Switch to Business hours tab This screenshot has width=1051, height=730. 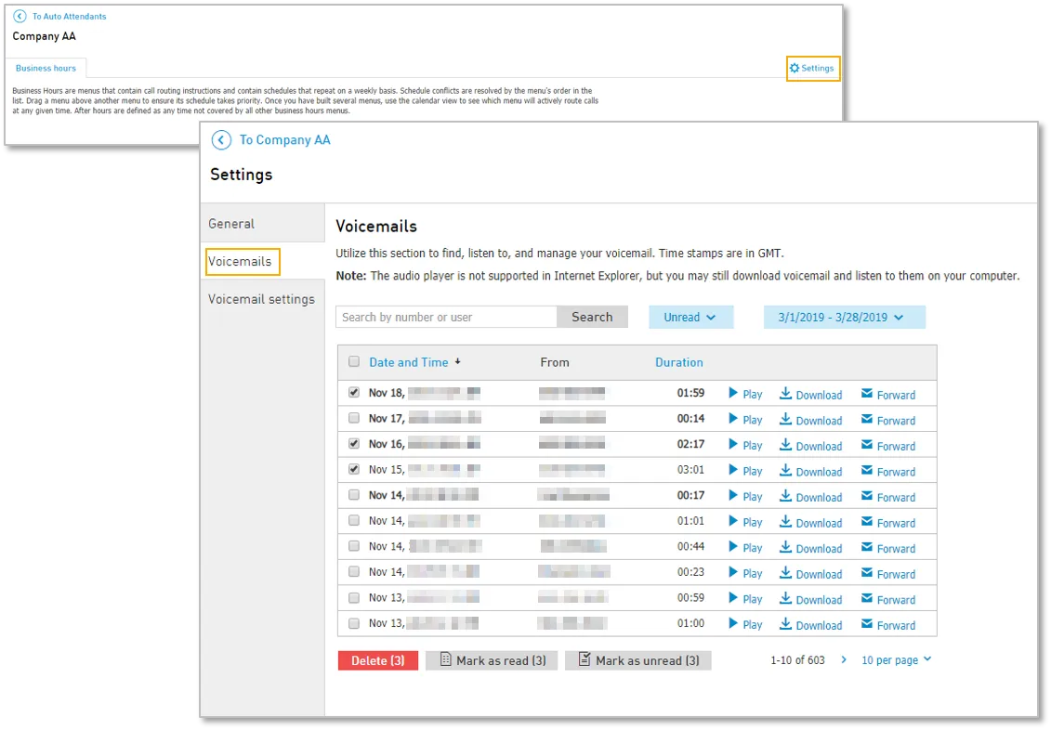pyautogui.click(x=46, y=69)
